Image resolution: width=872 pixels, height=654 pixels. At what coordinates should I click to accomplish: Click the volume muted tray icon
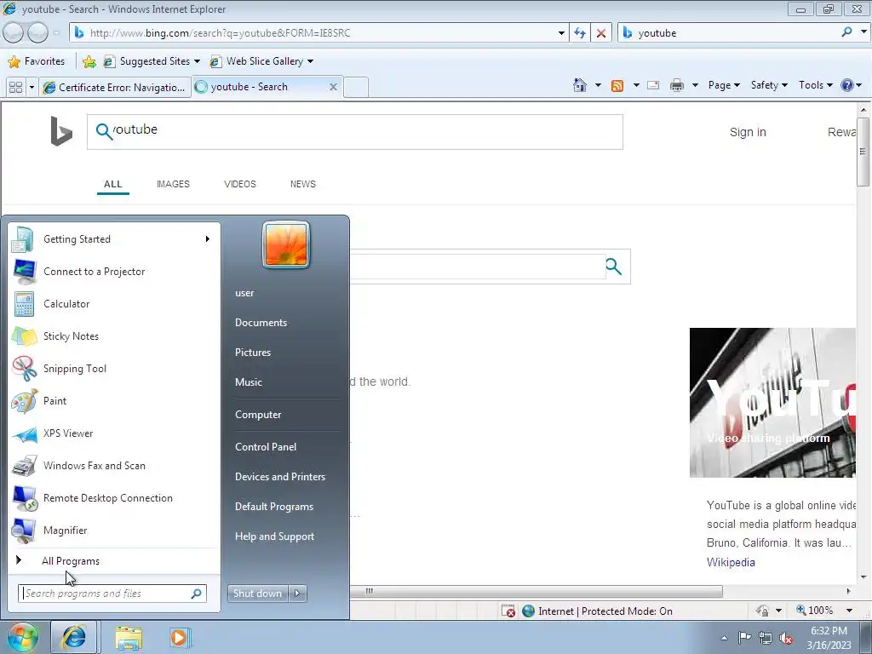point(786,638)
